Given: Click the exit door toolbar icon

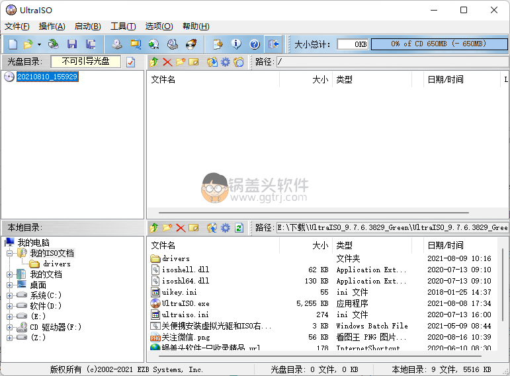Looking at the screenshot, I should (274, 44).
